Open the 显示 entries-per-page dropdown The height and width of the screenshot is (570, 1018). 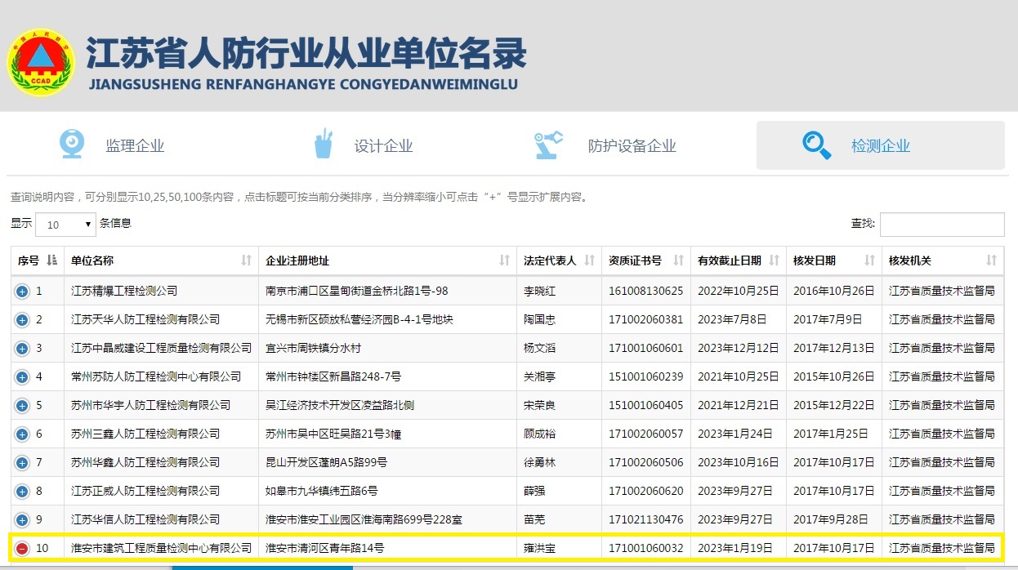(65, 225)
